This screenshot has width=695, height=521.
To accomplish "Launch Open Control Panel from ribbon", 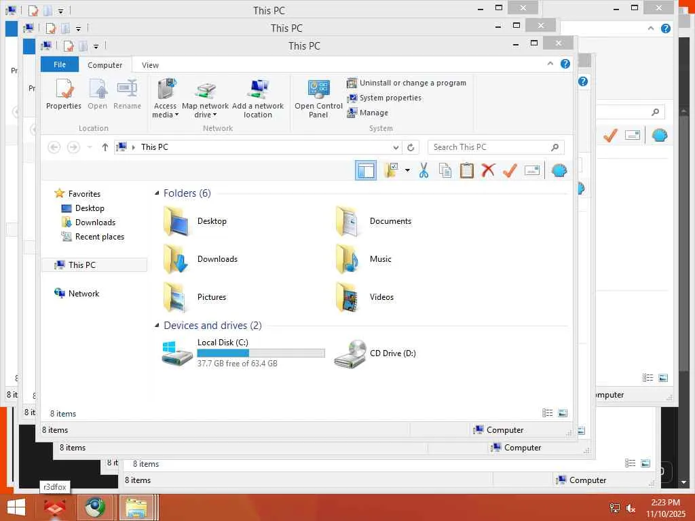I will (318, 98).
